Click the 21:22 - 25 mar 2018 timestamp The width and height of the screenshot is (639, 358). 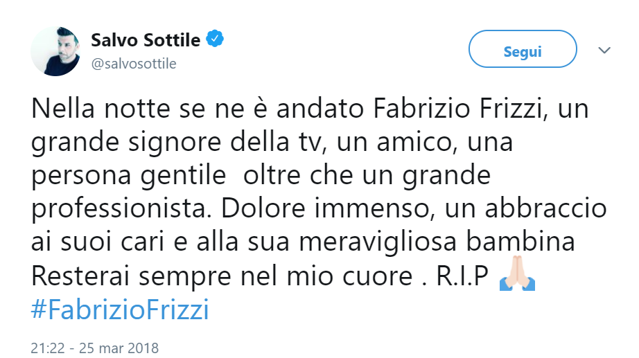[95, 346]
